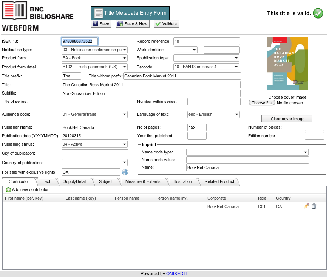Image resolution: width=329 pixels, height=279 pixels.
Task: Click the For sale with exclusive rights field
Action: pos(91,172)
